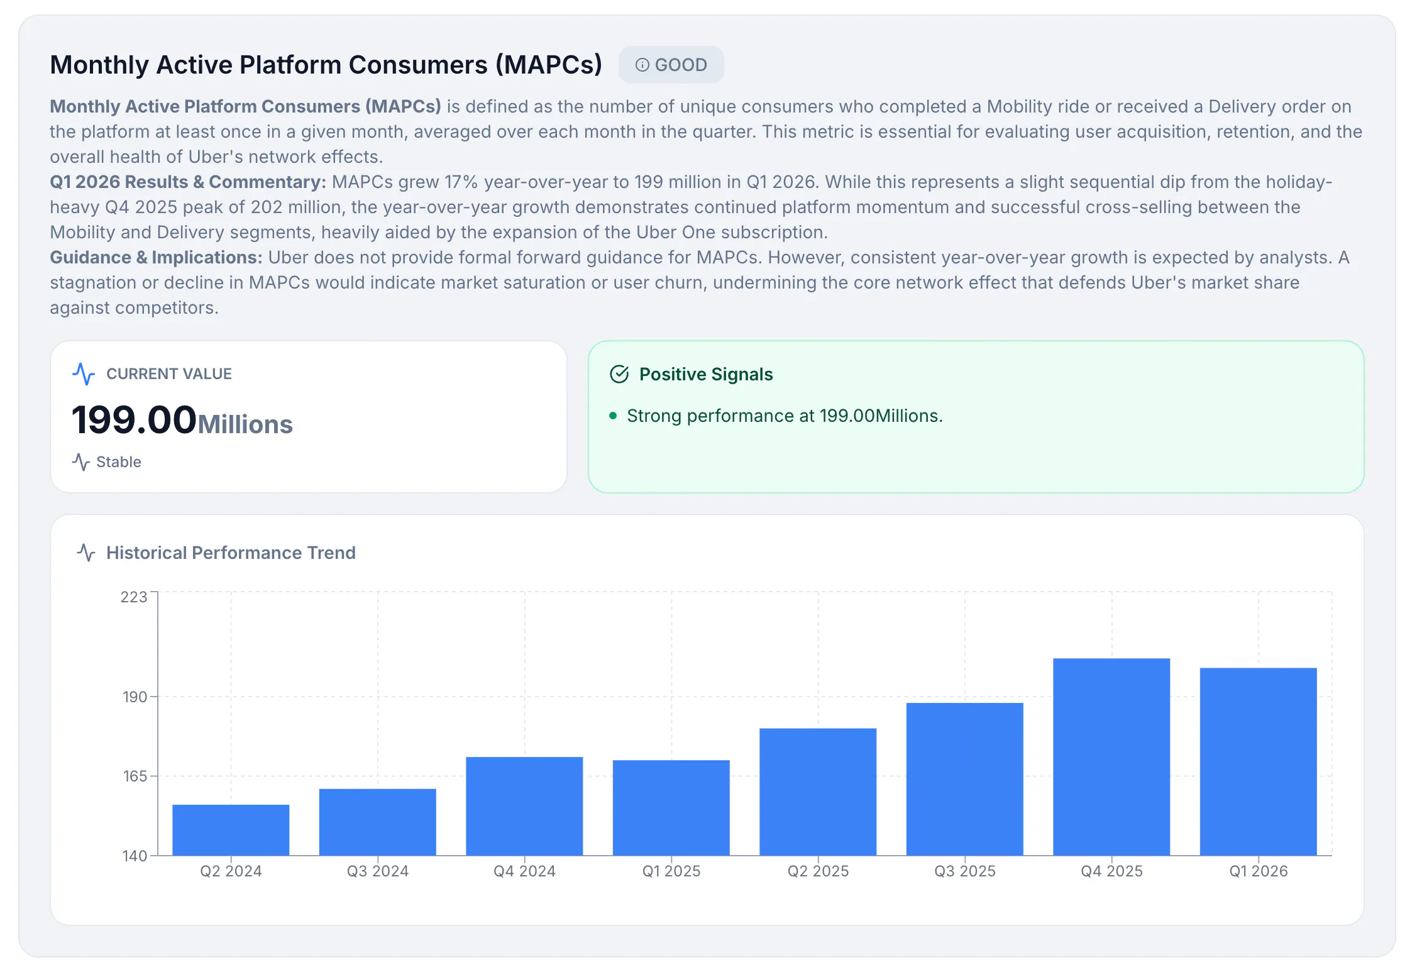Image resolution: width=1417 pixels, height=977 pixels.
Task: Click the 140 y-axis tick label
Action: [135, 856]
